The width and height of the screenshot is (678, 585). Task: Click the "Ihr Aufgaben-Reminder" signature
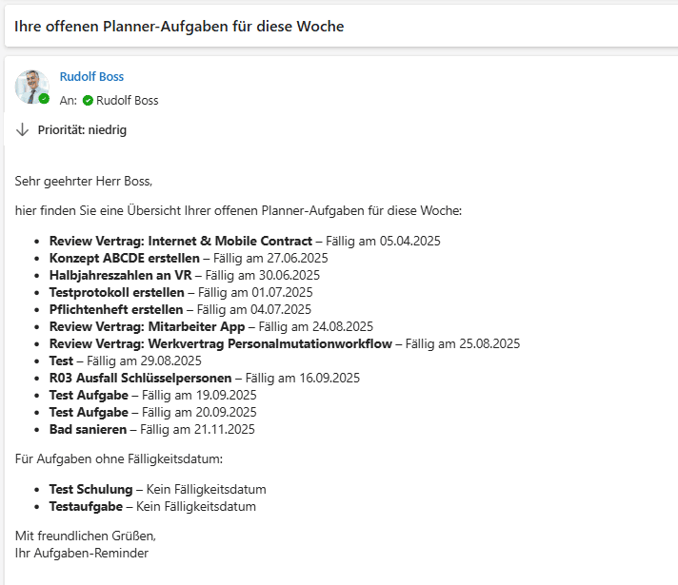(x=82, y=553)
